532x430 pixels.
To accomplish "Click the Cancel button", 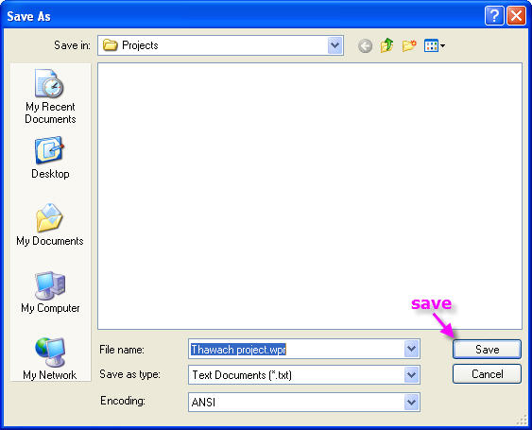I will pyautogui.click(x=487, y=374).
